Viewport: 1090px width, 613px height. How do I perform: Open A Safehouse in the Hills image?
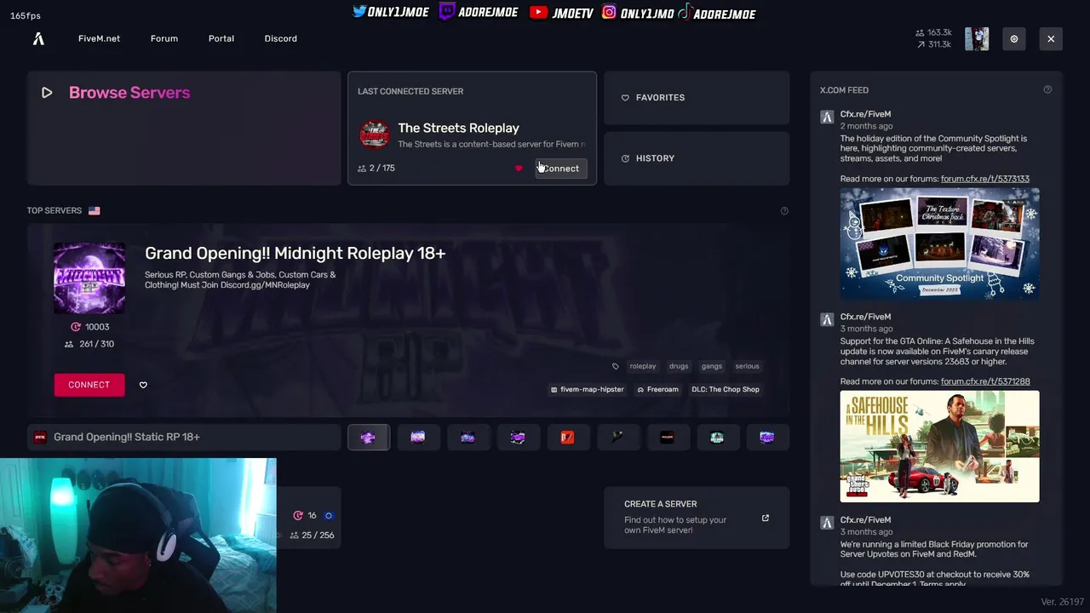940,446
